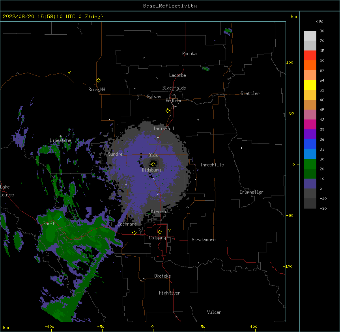The width and height of the screenshot is (340, 332).
Task: Select the white plus marker north of Drumheller
Action: pyautogui.click(x=241, y=148)
